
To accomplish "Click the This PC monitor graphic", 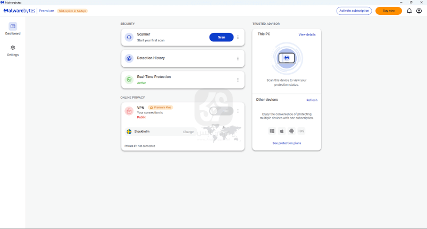I will pyautogui.click(x=287, y=58).
